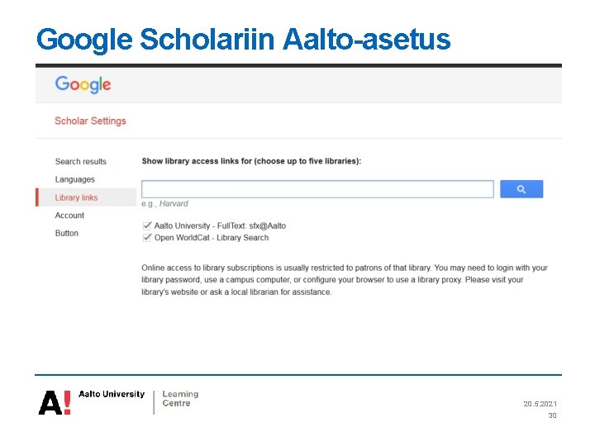Open the Button settings section
Viewport: 595px width, 446px height.
67,234
